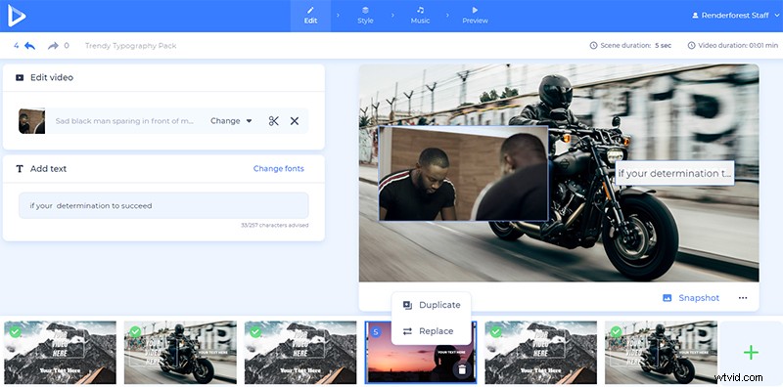Click the scene duration clock icon

coord(593,45)
